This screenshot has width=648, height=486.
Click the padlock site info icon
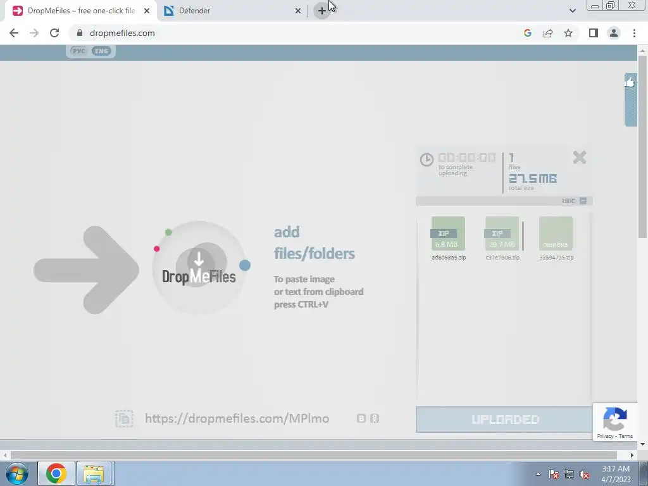tap(80, 33)
